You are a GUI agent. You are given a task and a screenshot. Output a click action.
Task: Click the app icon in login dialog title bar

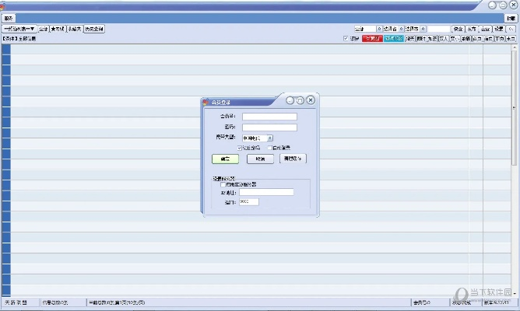click(205, 101)
